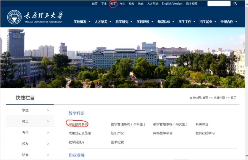Click 教学科研 section heading
Screen dimensions: 248x160
click(x=76, y=113)
